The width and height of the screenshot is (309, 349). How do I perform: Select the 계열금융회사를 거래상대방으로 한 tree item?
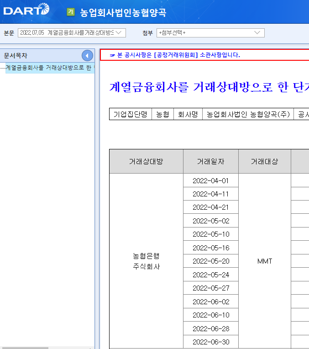point(50,68)
